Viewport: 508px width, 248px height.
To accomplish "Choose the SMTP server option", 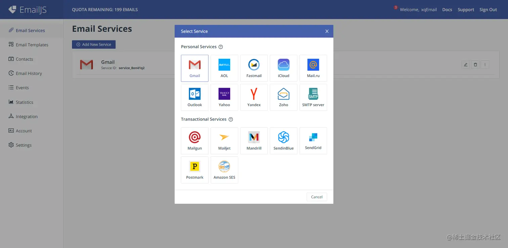I will (313, 97).
